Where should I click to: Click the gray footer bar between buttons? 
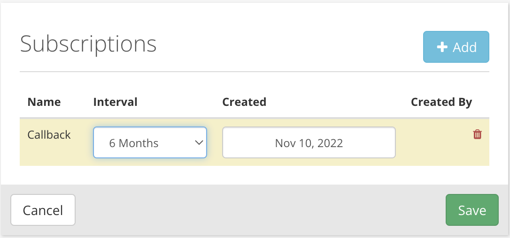click(x=260, y=210)
